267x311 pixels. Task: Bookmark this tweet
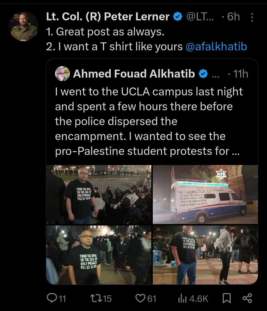click(226, 299)
